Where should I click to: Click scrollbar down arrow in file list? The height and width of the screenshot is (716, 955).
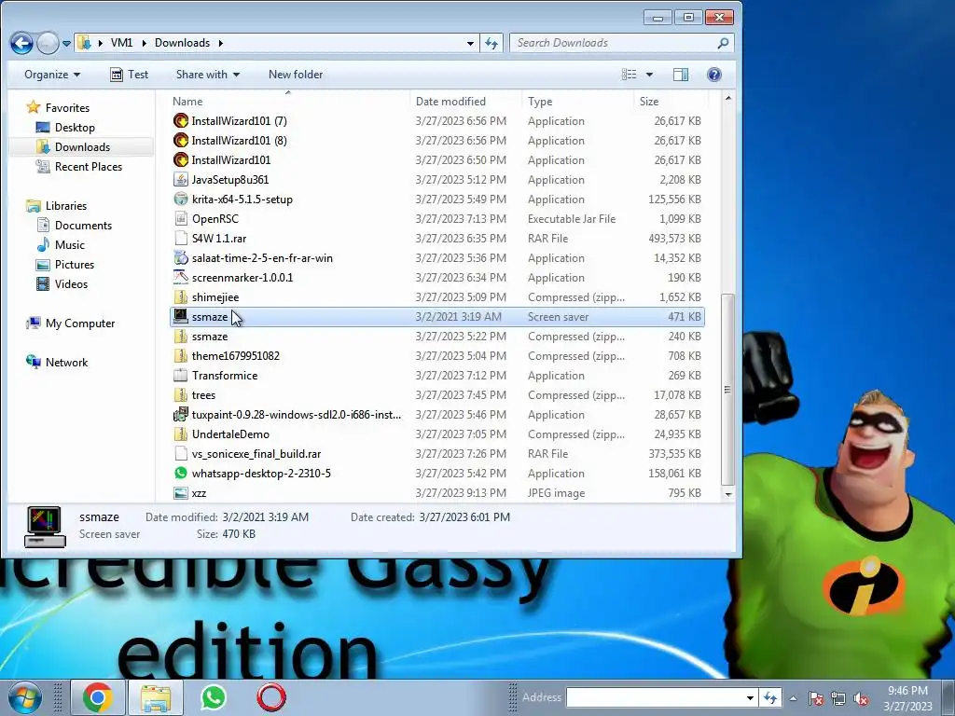(727, 494)
